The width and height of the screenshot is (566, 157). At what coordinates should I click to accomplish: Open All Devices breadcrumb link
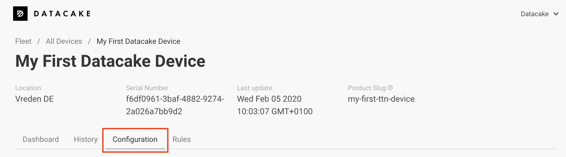[64, 41]
